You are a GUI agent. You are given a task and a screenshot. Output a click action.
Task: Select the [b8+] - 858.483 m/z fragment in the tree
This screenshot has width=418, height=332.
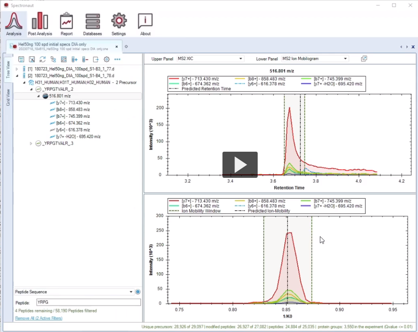(x=73, y=109)
